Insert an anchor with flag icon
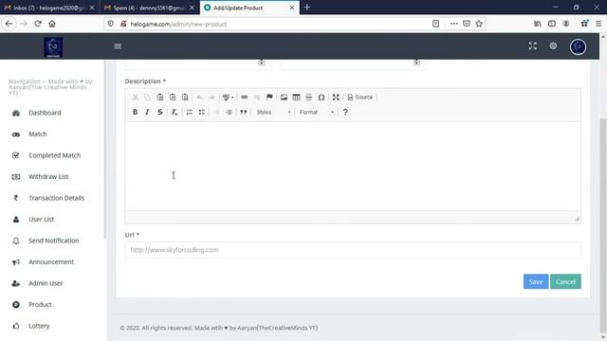Image resolution: width=607 pixels, height=341 pixels. pyautogui.click(x=269, y=98)
